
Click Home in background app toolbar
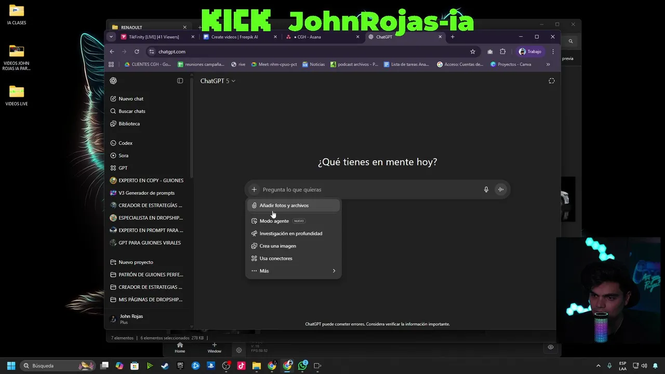(x=180, y=348)
